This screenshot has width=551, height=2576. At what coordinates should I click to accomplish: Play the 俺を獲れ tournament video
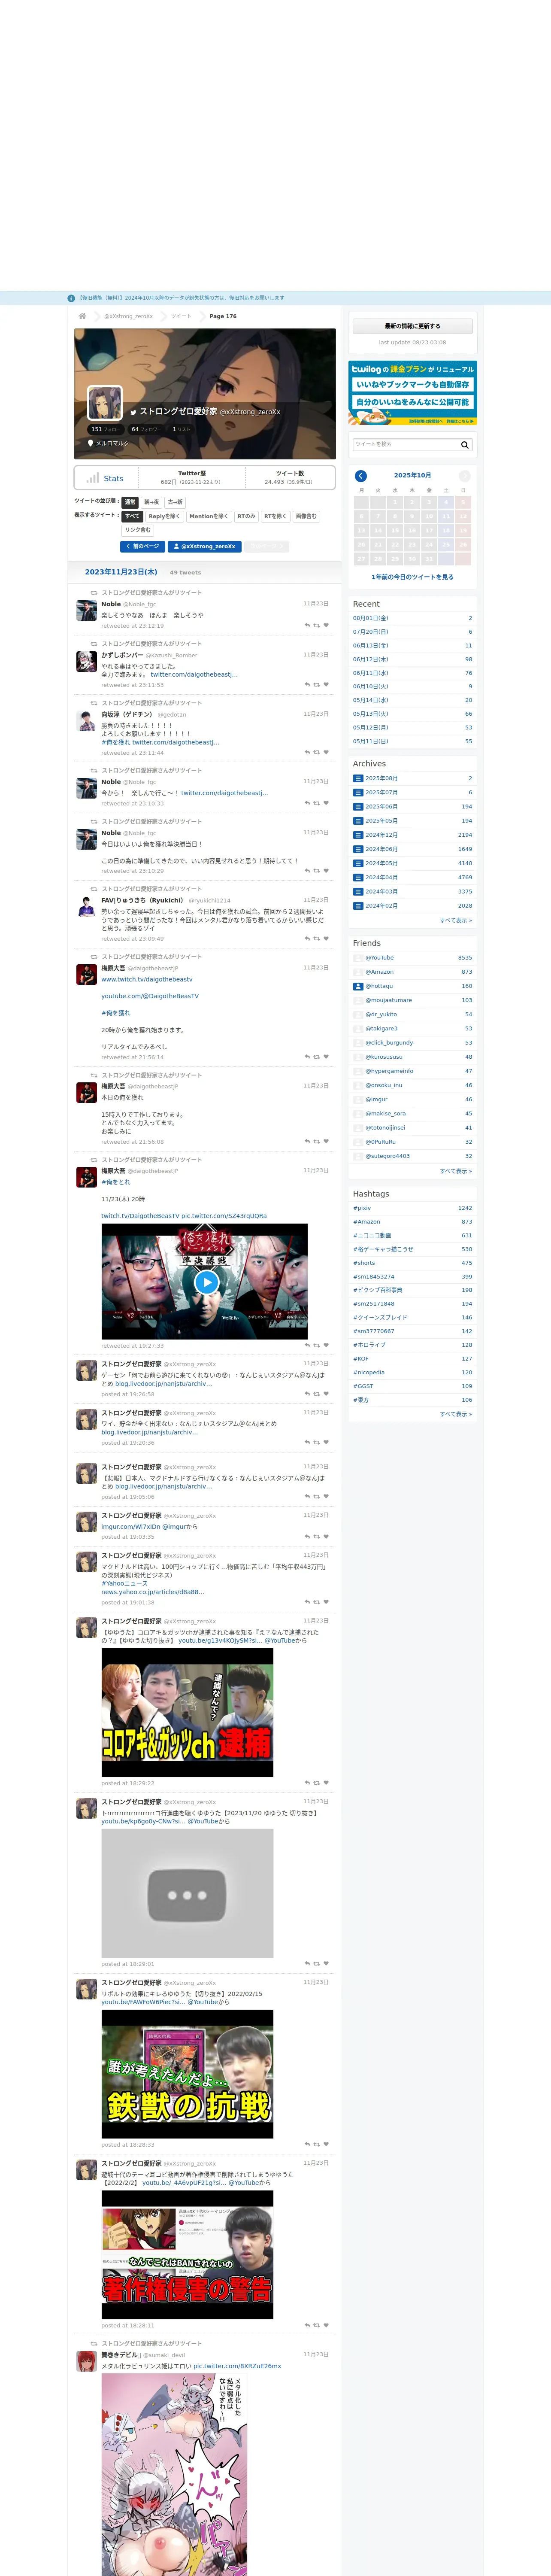point(206,1282)
